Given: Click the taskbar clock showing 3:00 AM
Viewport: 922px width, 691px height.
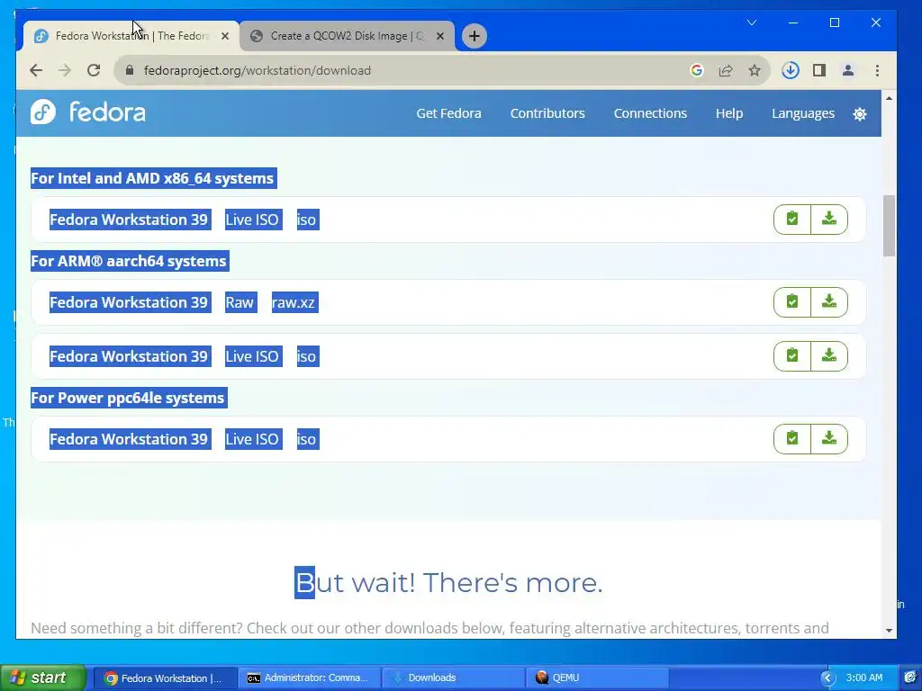Looking at the screenshot, I should pyautogui.click(x=864, y=678).
